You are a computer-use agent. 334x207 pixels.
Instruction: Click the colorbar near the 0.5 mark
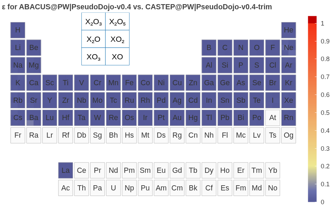tap(312, 113)
